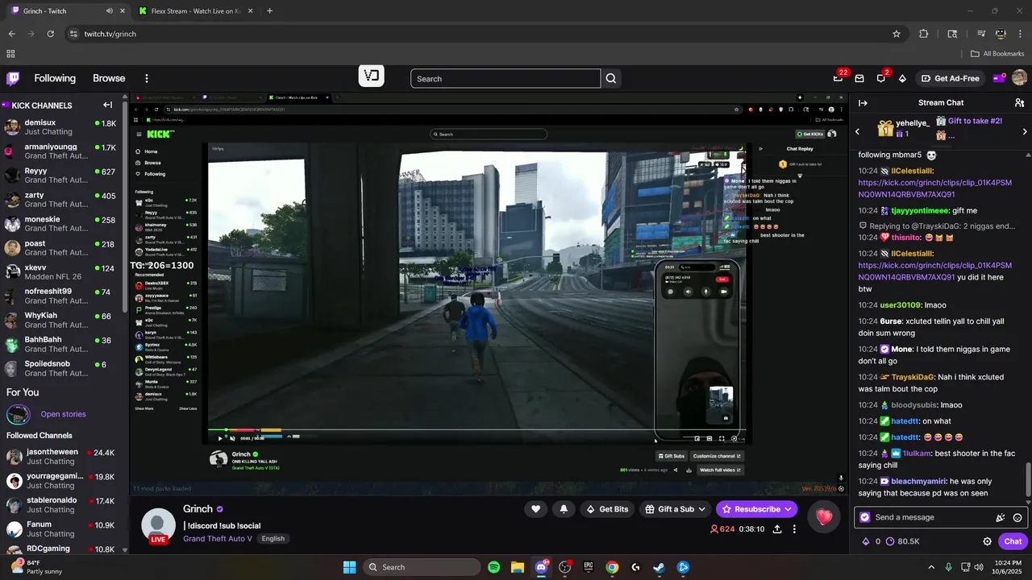
Task: Toggle the follow heart button for Grinch
Action: point(535,509)
